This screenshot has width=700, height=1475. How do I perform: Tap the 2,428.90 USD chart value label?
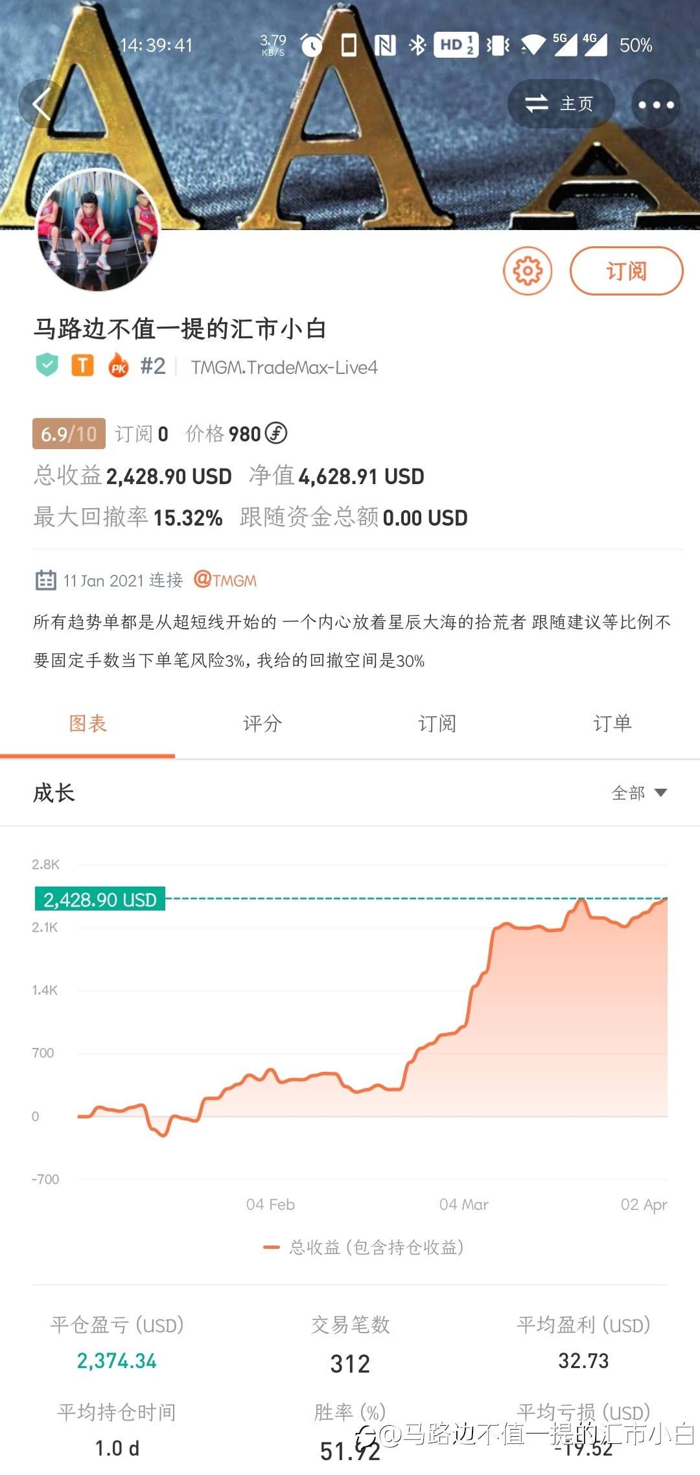tap(100, 900)
